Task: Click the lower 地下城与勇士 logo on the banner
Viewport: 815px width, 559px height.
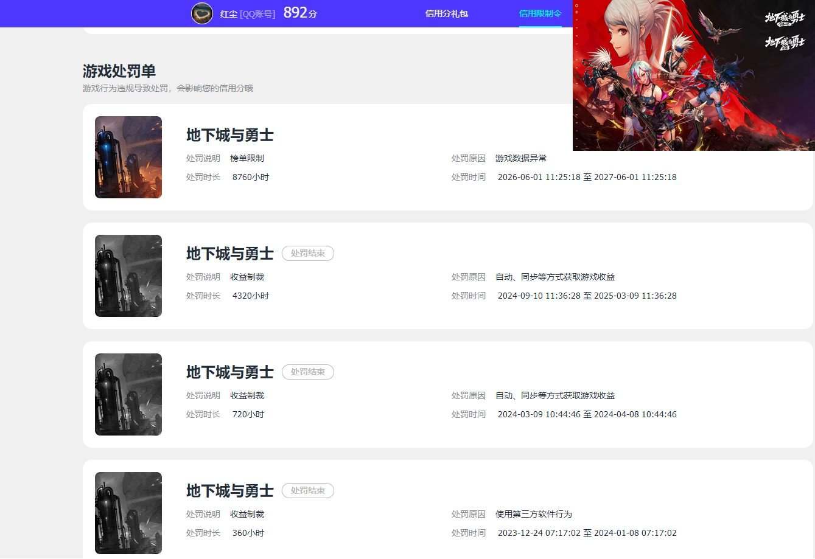Action: (x=785, y=43)
